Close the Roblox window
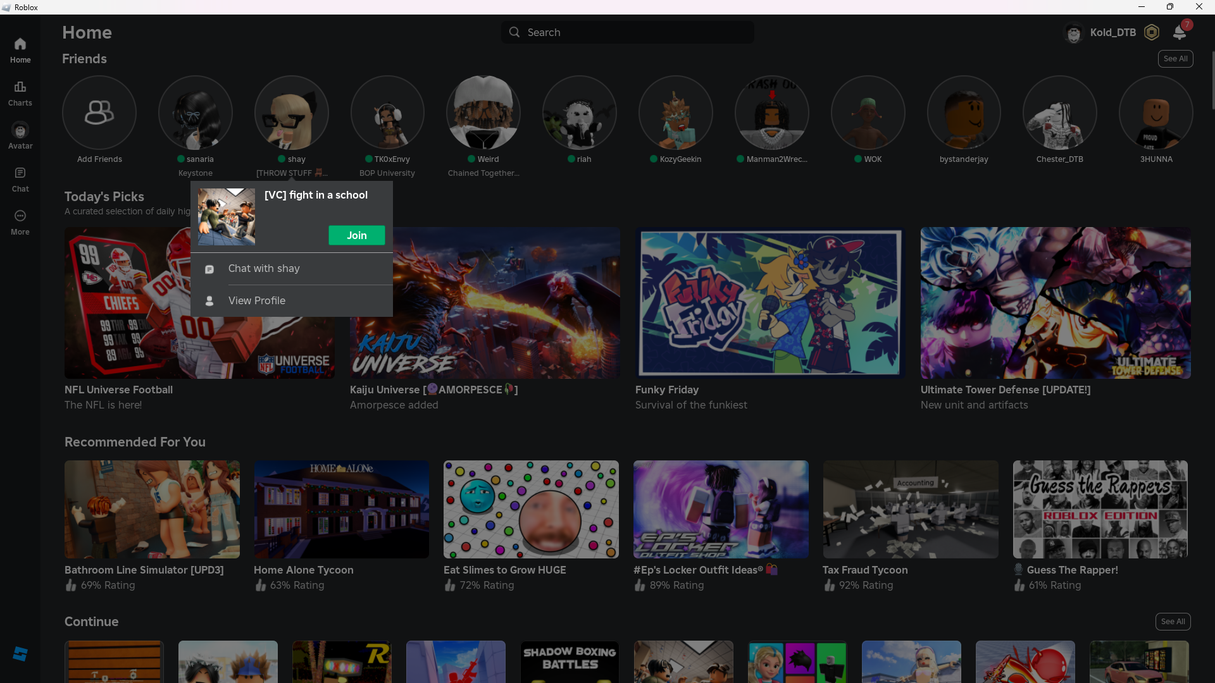The width and height of the screenshot is (1215, 683). point(1199,7)
